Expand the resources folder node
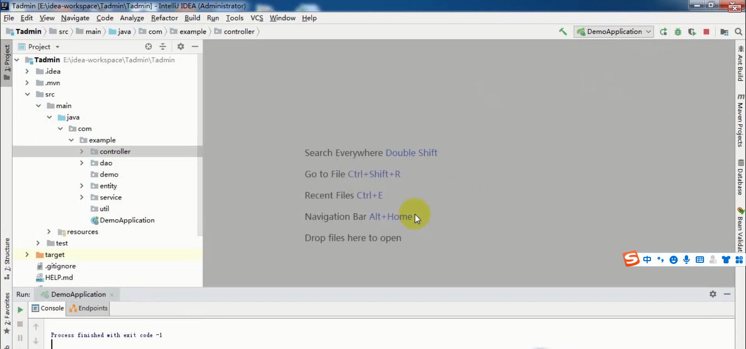 click(49, 232)
